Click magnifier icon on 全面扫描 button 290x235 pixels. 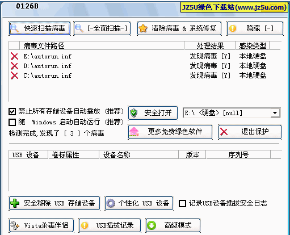click(79, 28)
